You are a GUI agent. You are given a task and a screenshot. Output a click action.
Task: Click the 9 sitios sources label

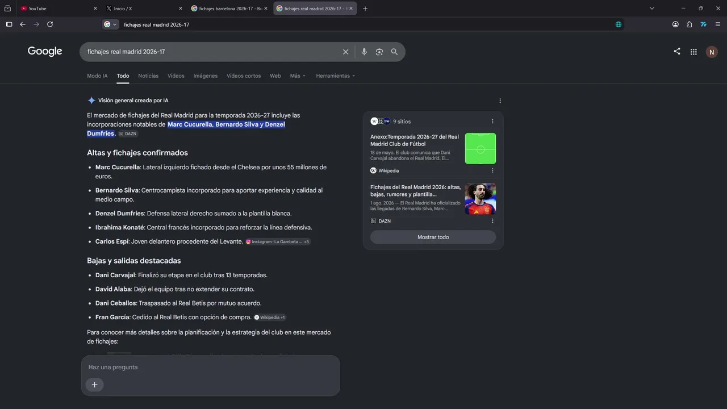pyautogui.click(x=402, y=122)
